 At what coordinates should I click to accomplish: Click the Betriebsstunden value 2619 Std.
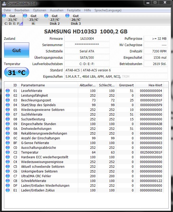tap(156, 64)
